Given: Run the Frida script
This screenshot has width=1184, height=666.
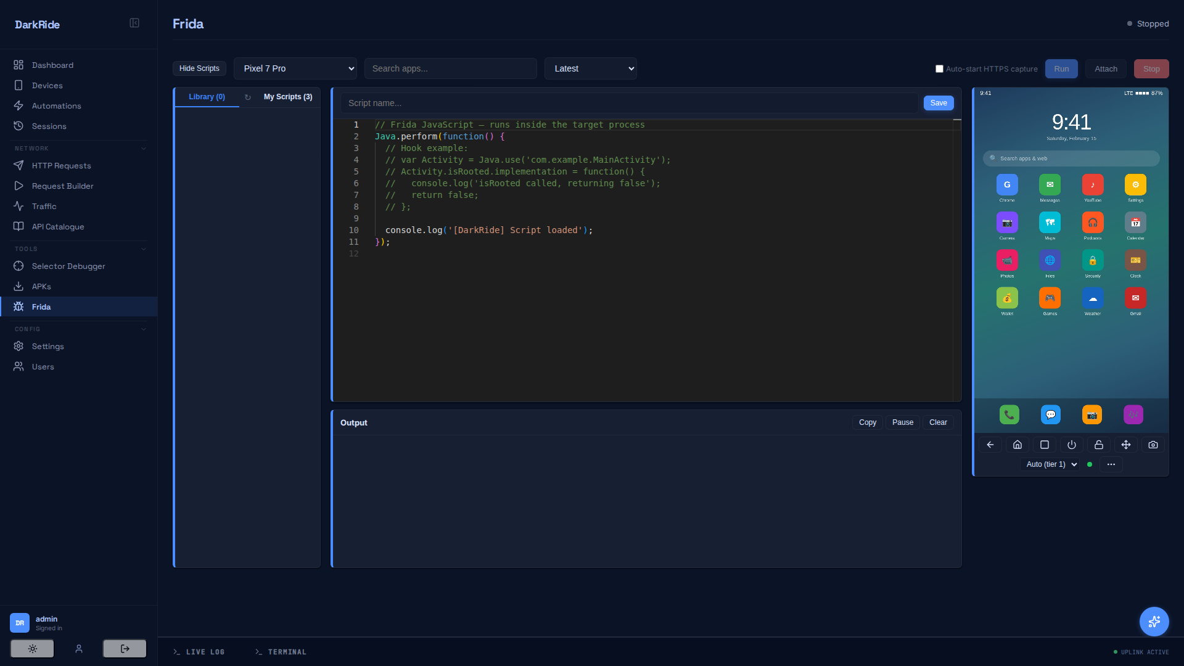Looking at the screenshot, I should coord(1061,69).
